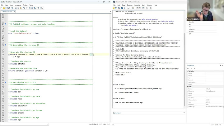Screen dimensions: 224x126
Task: Select the Stata code.do tab
Action: (7, 12)
